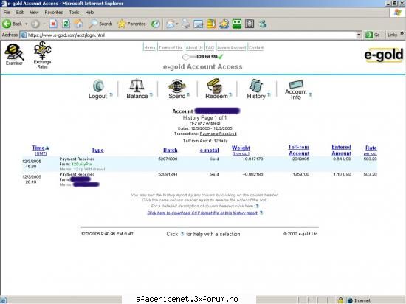Click the padlock icon in status bar
Image resolution: width=406 pixels, height=304 pixels.
point(340,300)
